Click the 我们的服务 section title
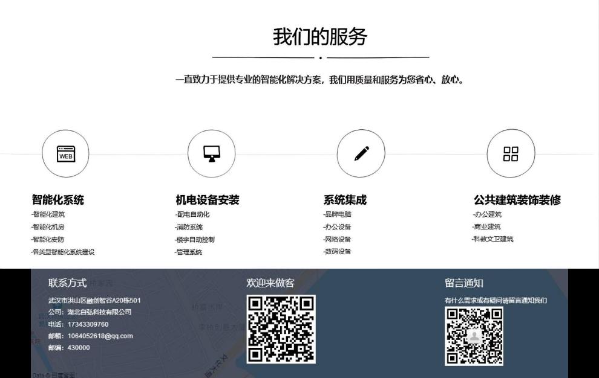 click(320, 37)
